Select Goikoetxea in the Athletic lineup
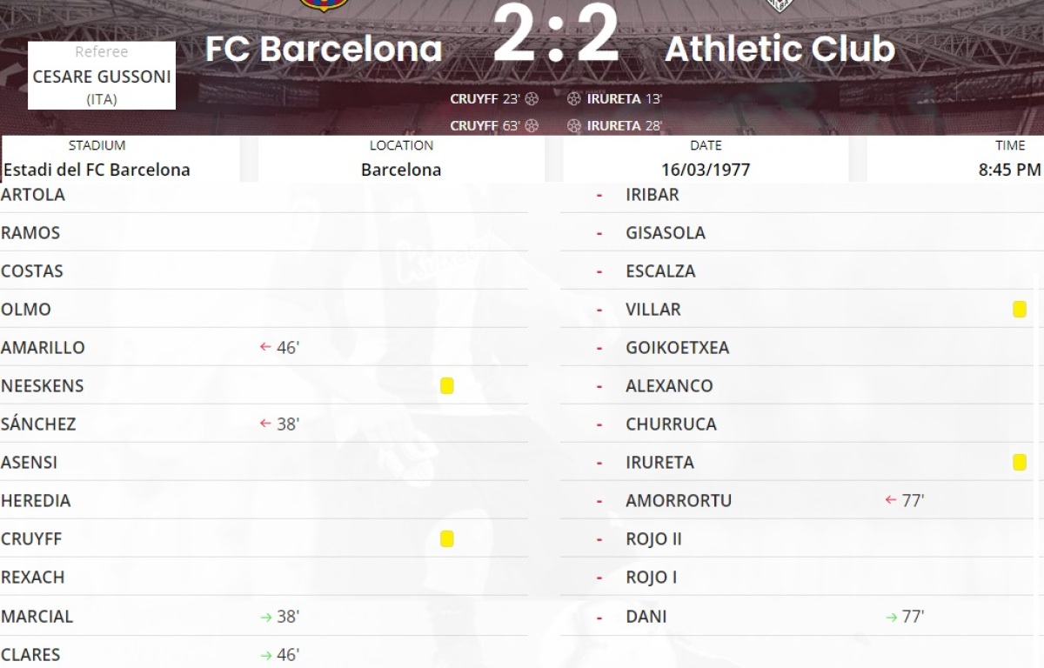1044x668 pixels. coord(677,348)
